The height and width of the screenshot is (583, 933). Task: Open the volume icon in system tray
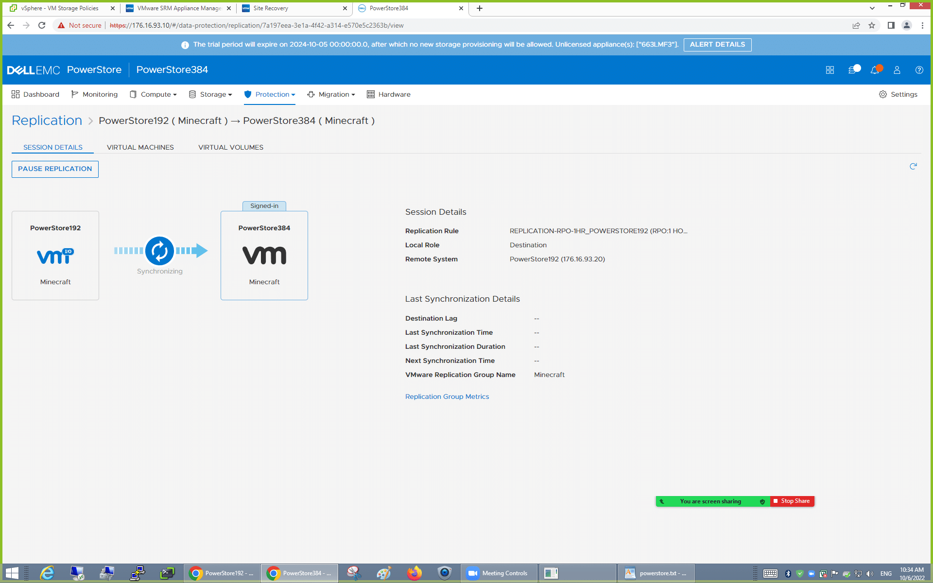[x=870, y=574]
